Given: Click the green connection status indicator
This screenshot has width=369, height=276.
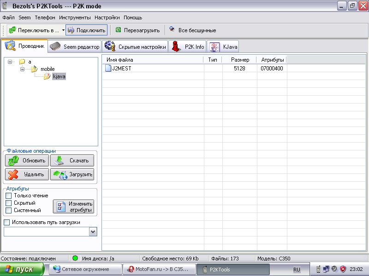Looking at the screenshot, I should (x=75, y=258).
